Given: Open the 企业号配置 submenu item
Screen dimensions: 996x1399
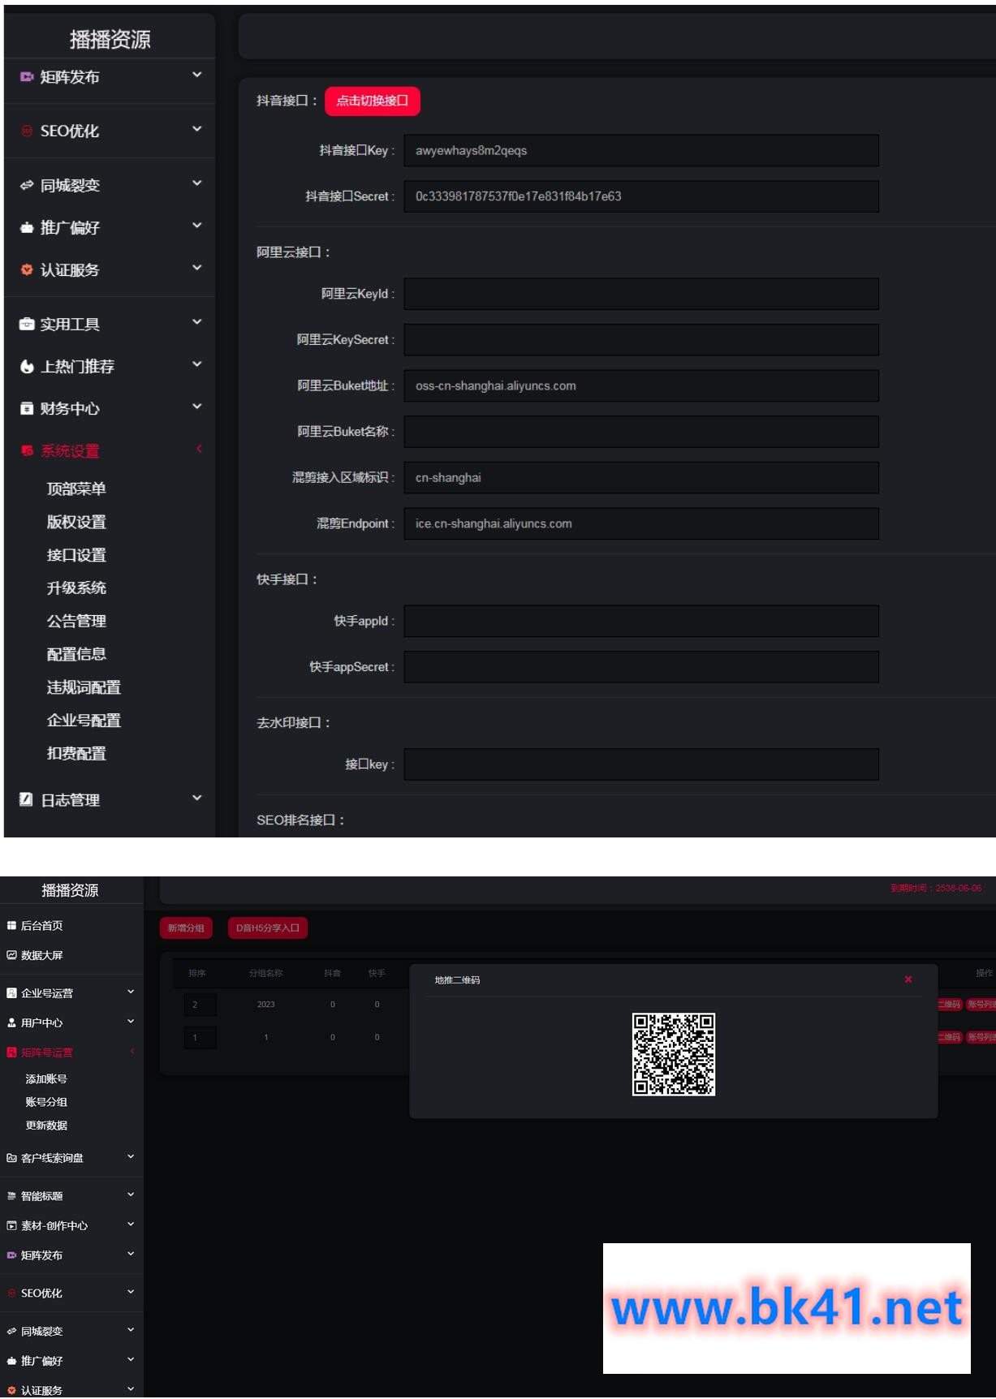Looking at the screenshot, I should (84, 720).
